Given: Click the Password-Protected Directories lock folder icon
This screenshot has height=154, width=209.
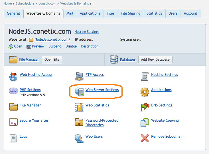Looking at the screenshot, I should (x=79, y=122).
